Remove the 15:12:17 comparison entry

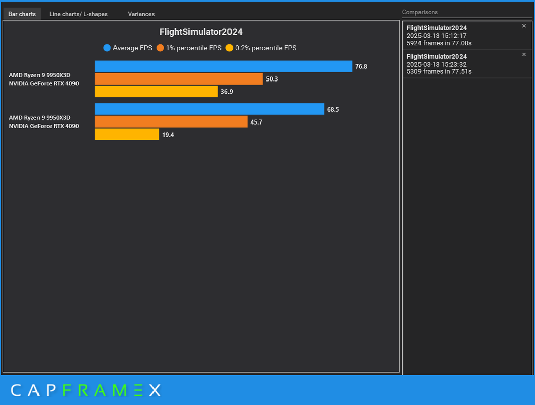point(524,26)
